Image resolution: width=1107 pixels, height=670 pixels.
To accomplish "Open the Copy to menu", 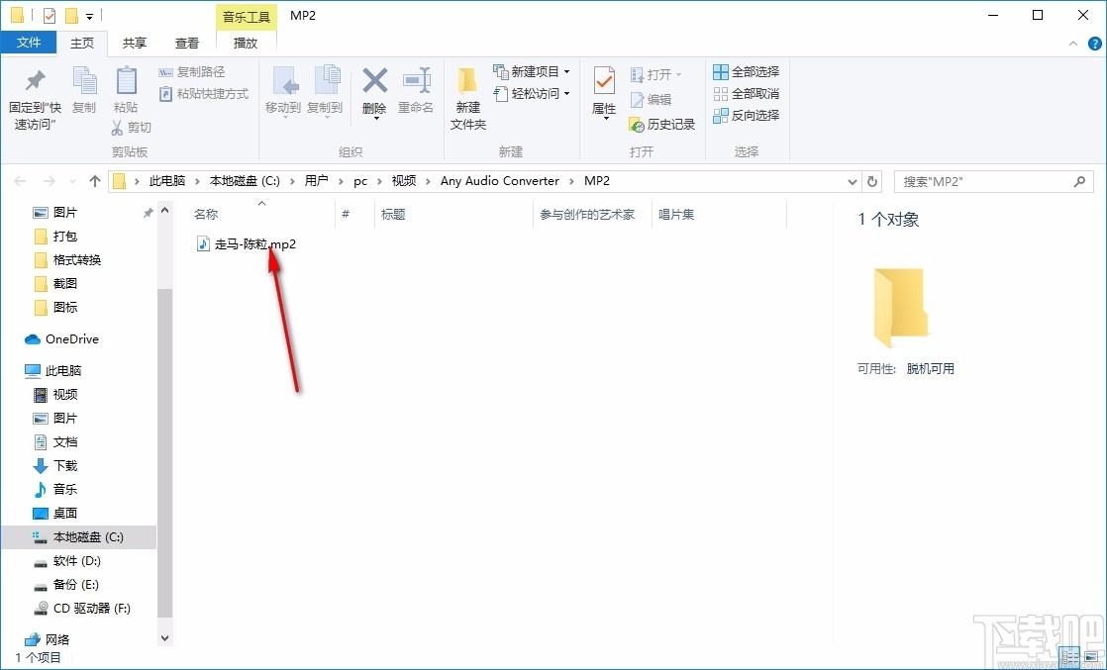I will click(325, 90).
